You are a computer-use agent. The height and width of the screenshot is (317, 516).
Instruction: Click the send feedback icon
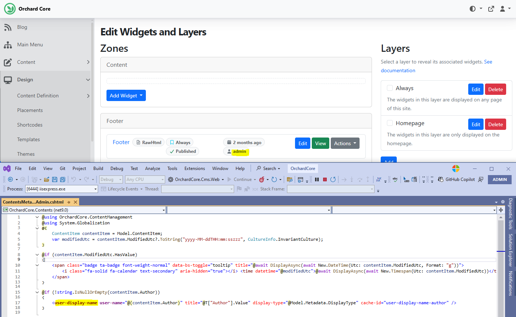pyautogui.click(x=481, y=179)
